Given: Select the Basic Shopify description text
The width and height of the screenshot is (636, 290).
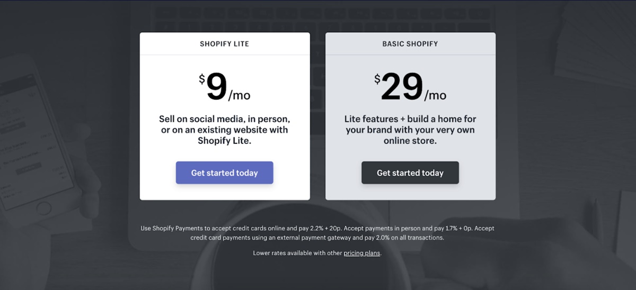Looking at the screenshot, I should click(410, 130).
